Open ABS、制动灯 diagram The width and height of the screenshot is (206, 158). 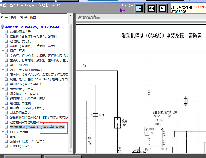(x=19, y=65)
